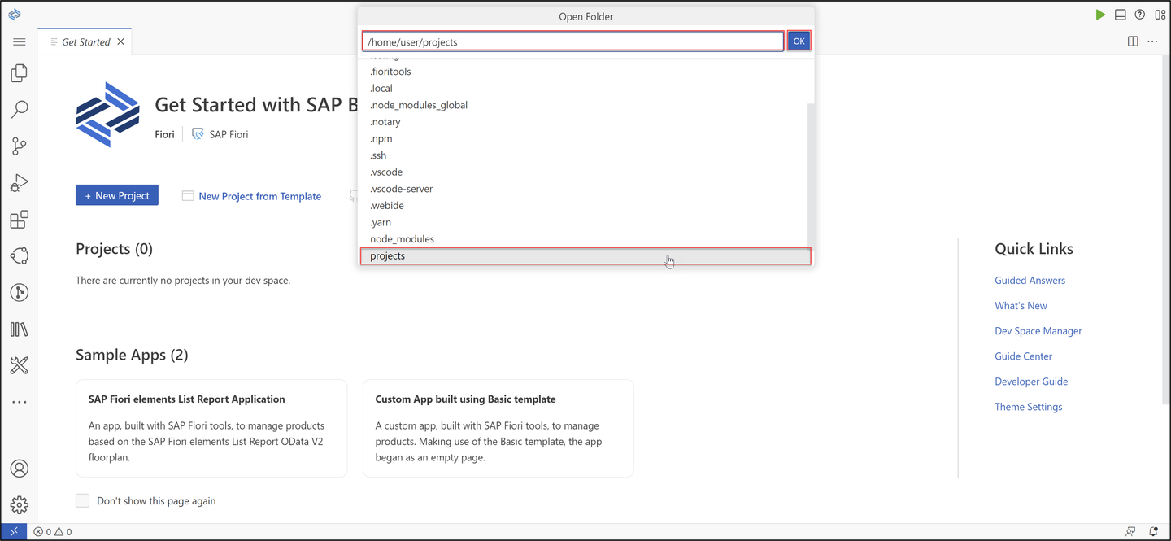
Task: Click the folder path input field
Action: (573, 41)
